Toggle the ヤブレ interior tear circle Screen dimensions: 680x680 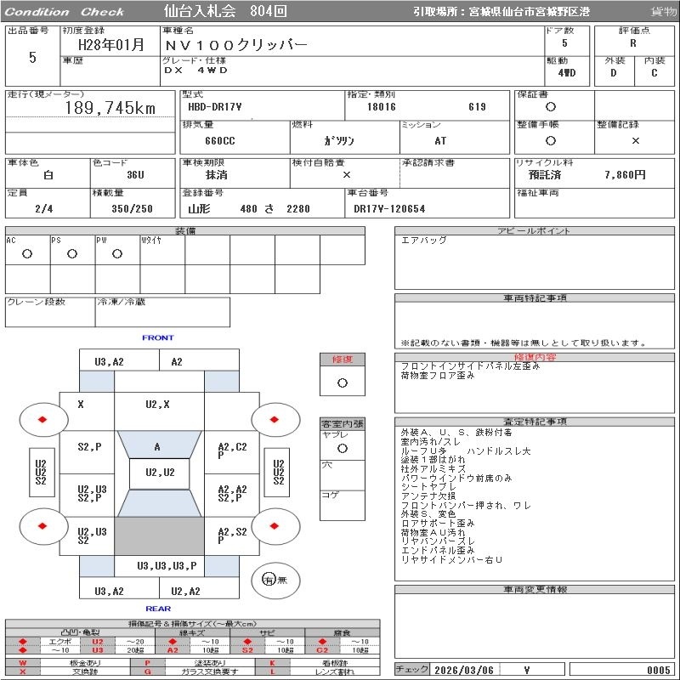tap(343, 447)
